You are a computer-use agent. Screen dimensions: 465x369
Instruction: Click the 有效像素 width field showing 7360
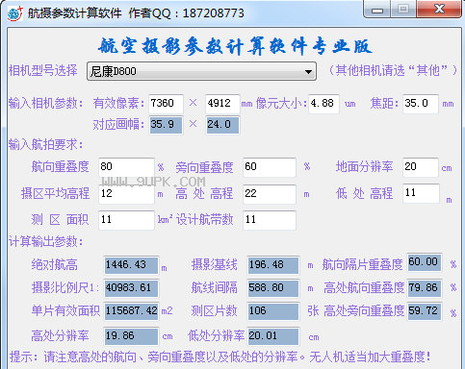(166, 104)
